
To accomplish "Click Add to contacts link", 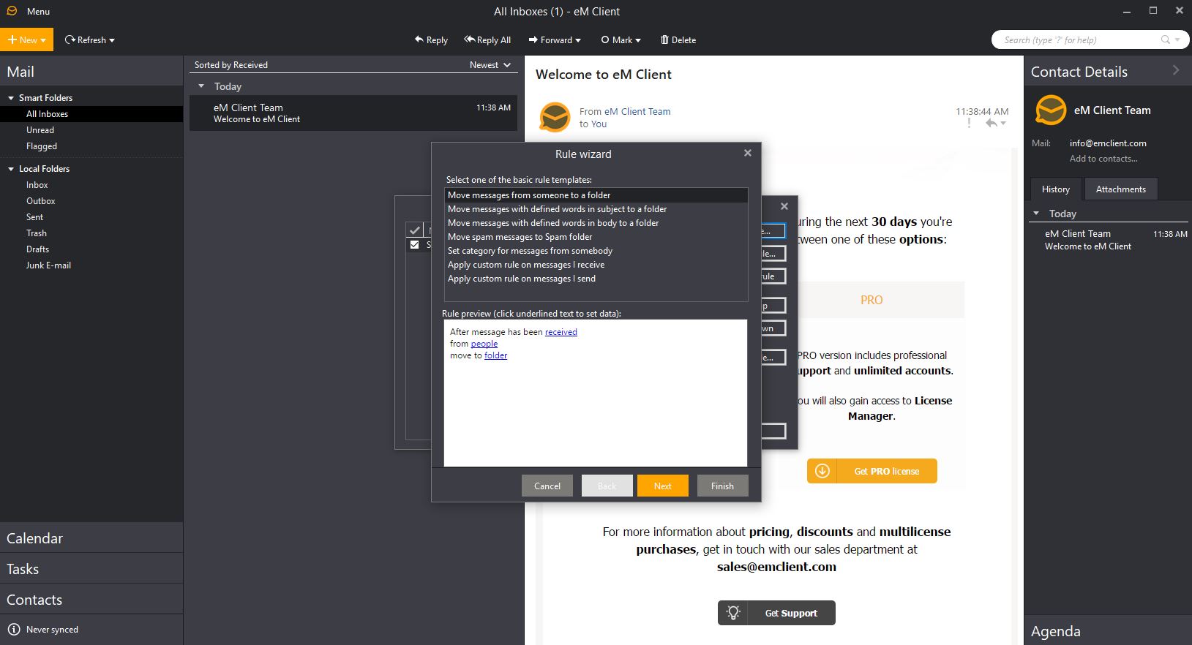I will tap(1103, 159).
